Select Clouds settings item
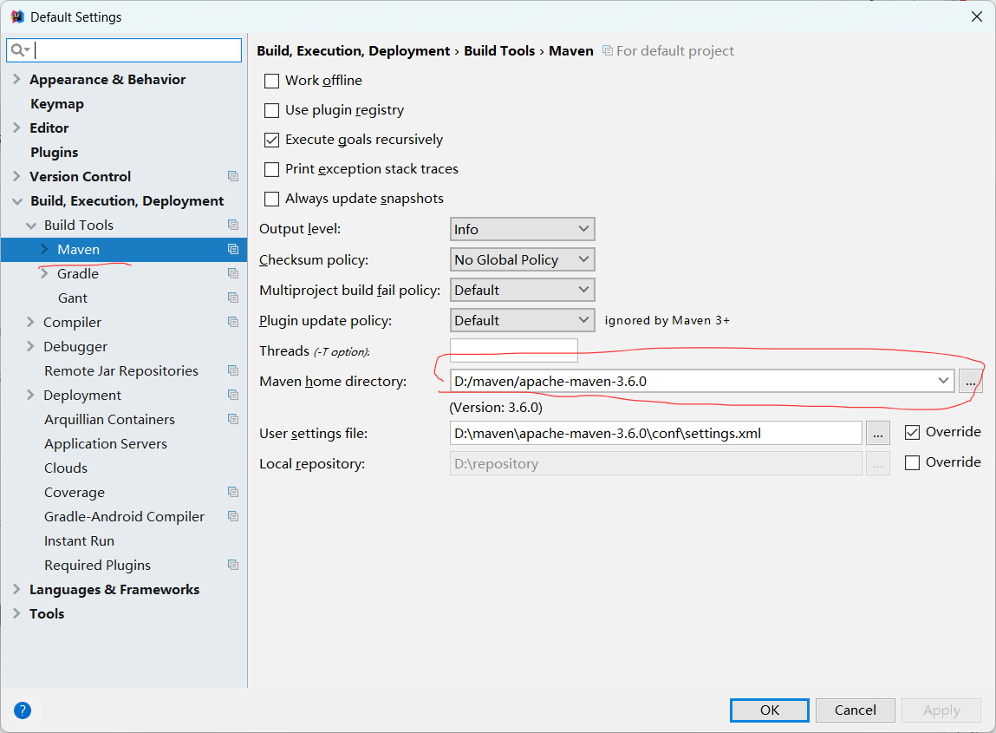Viewport: 996px width, 733px height. point(66,468)
